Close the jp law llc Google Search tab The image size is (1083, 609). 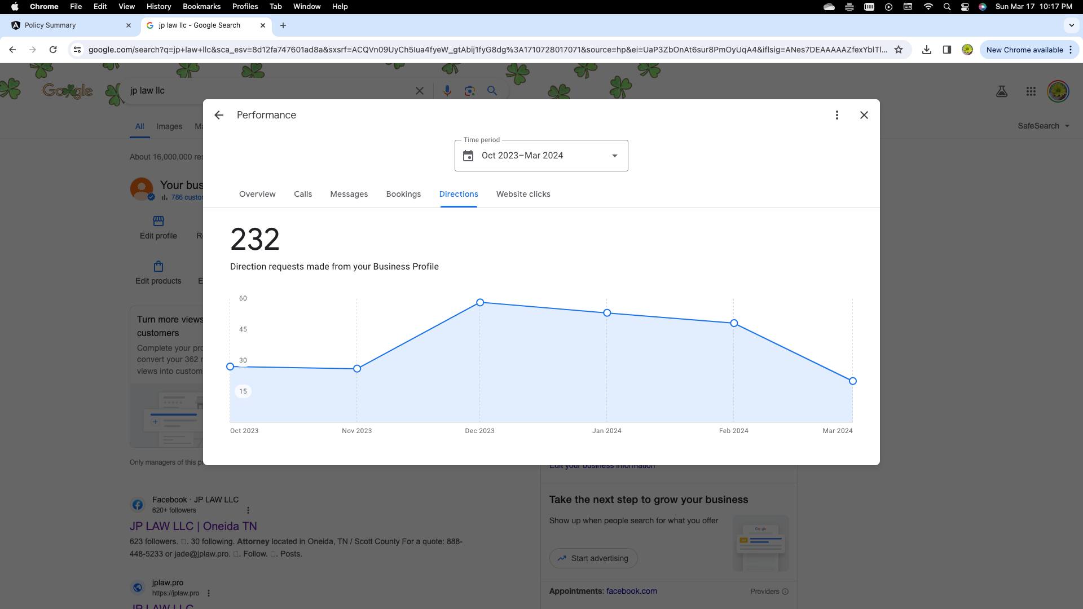pyautogui.click(x=263, y=25)
